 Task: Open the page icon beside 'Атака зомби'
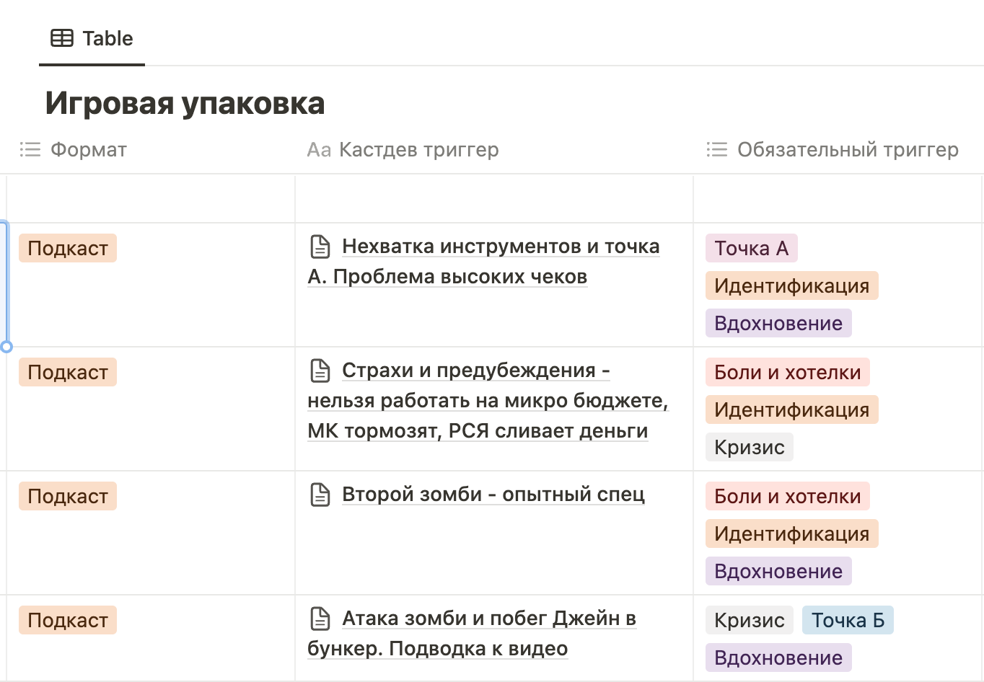(320, 619)
